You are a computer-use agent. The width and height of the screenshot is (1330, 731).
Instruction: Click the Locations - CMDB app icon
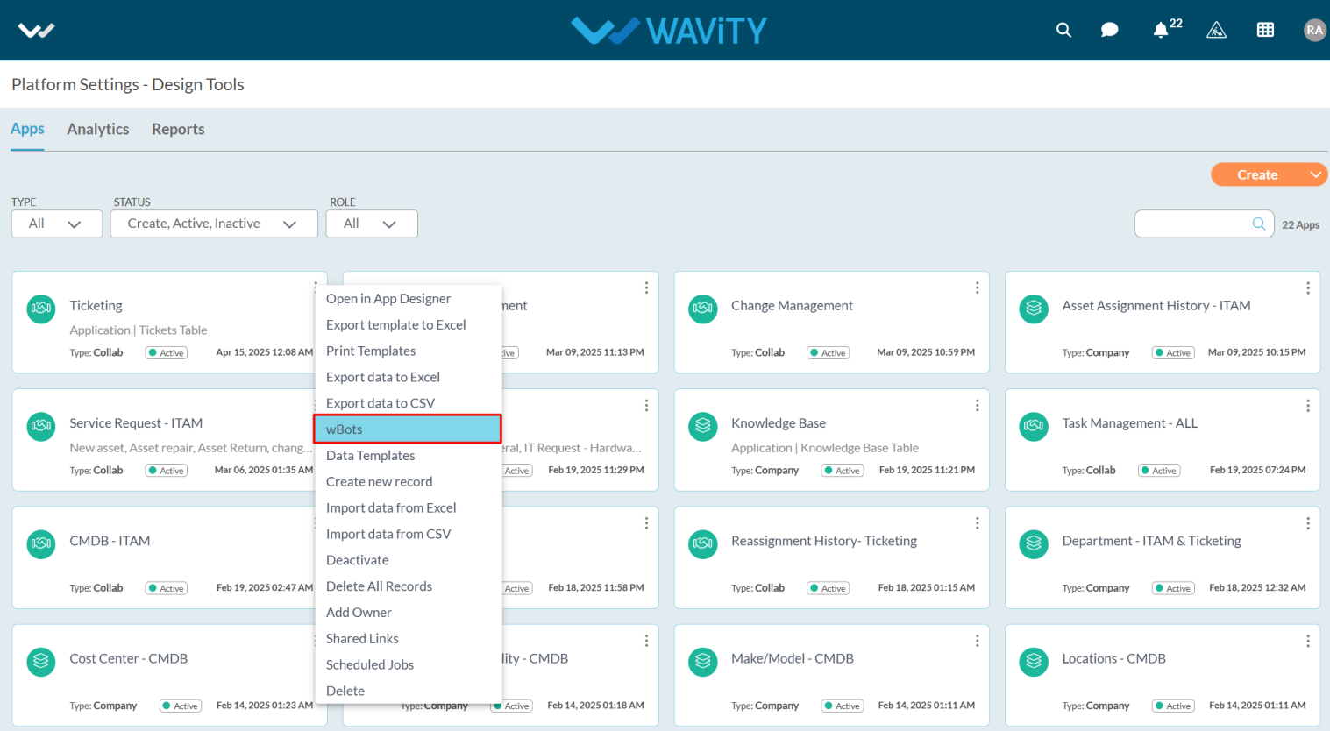pos(1034,661)
